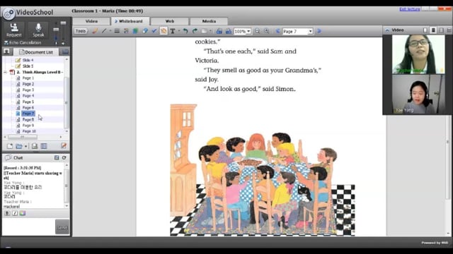
Task: Select Slide 4 in the document tree
Action: (x=28, y=60)
